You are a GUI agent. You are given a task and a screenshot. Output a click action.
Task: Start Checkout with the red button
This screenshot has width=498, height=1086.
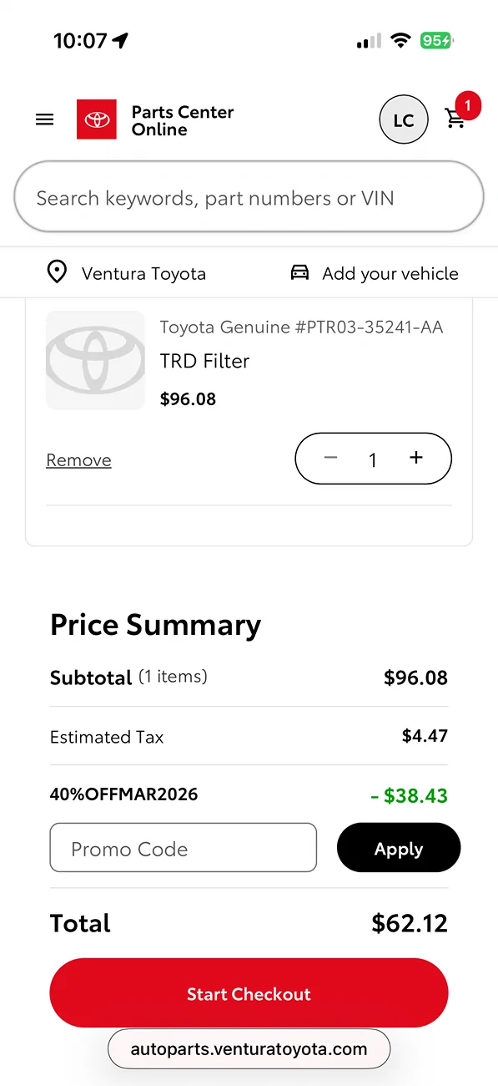pos(249,993)
